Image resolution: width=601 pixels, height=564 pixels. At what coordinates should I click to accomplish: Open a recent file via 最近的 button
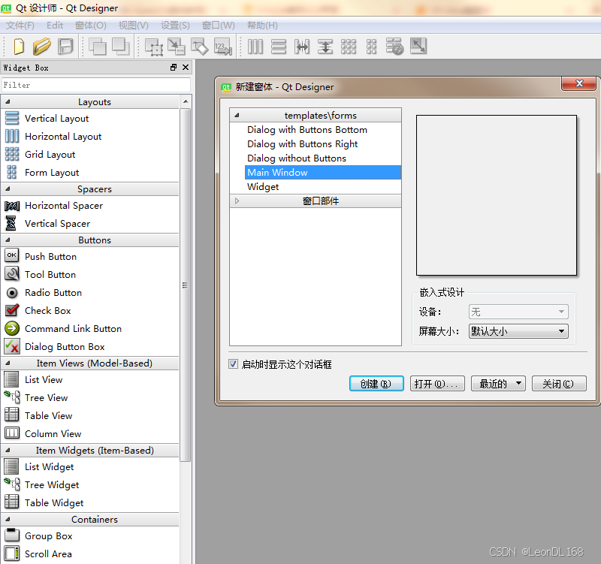[497, 383]
